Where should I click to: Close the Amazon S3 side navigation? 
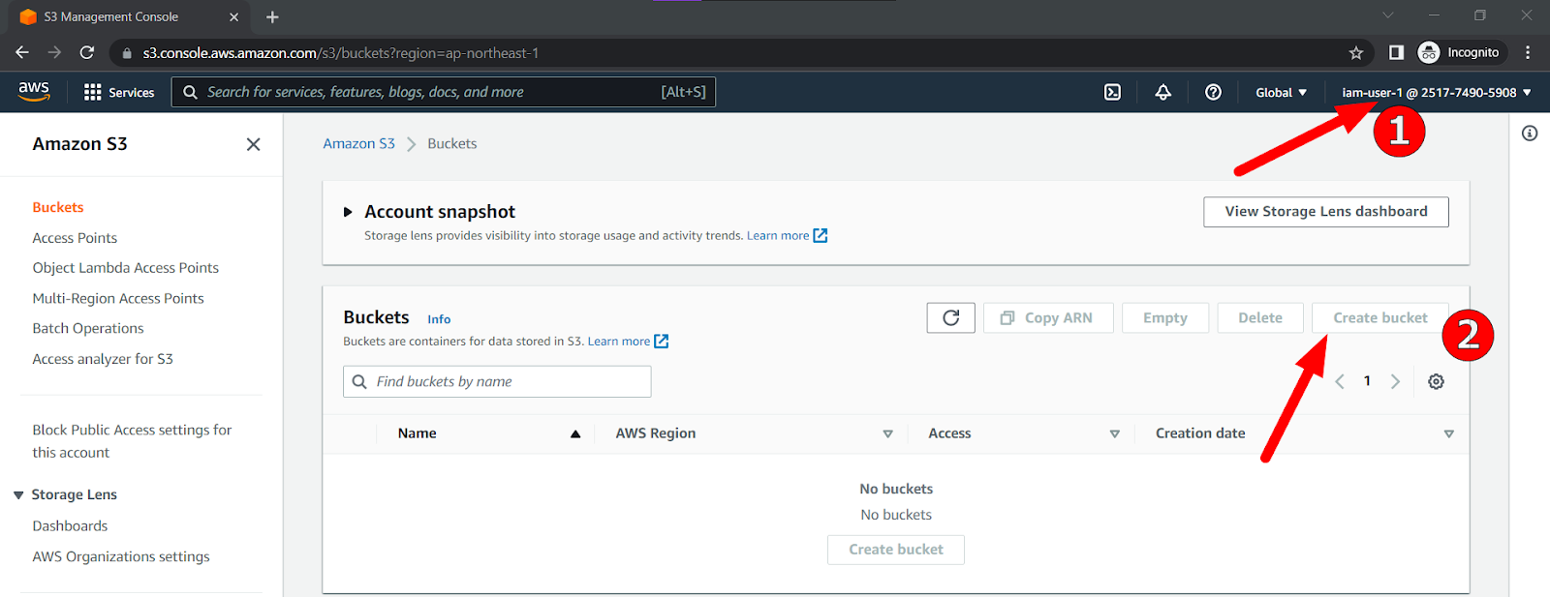point(253,144)
